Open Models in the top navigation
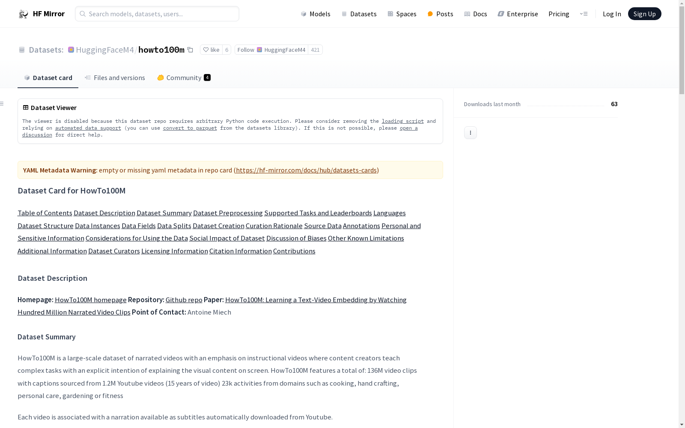The width and height of the screenshot is (685, 428). [x=316, y=14]
